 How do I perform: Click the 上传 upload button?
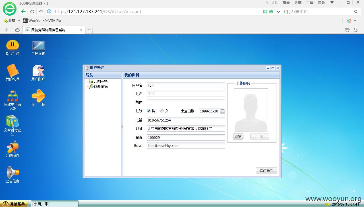tap(260, 137)
